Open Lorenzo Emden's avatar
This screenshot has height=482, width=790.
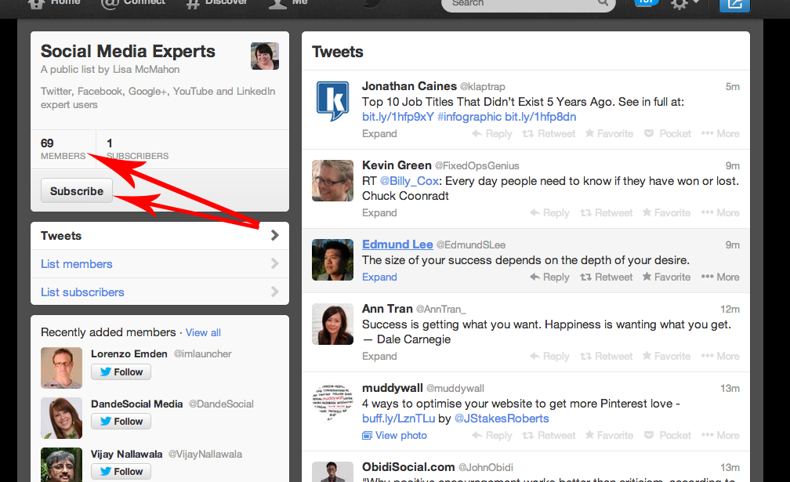[61, 368]
